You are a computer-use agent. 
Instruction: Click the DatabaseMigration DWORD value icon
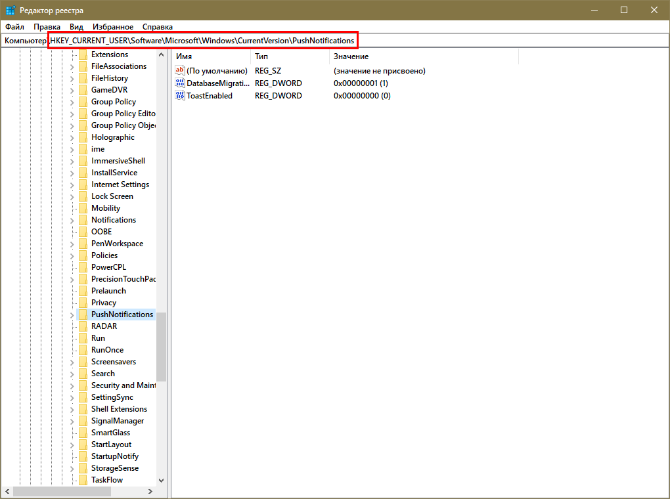(181, 84)
